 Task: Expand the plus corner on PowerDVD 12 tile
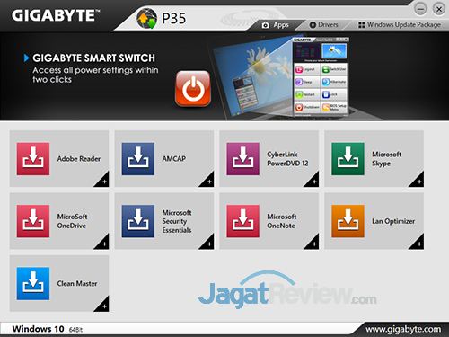[x=313, y=181]
